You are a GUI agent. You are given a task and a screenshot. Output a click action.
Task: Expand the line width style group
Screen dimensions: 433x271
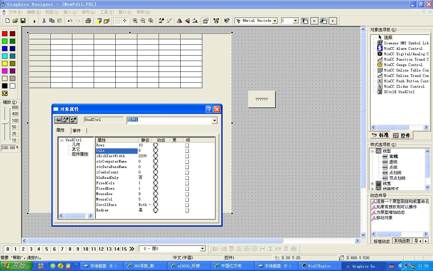pyautogui.click(x=372, y=184)
